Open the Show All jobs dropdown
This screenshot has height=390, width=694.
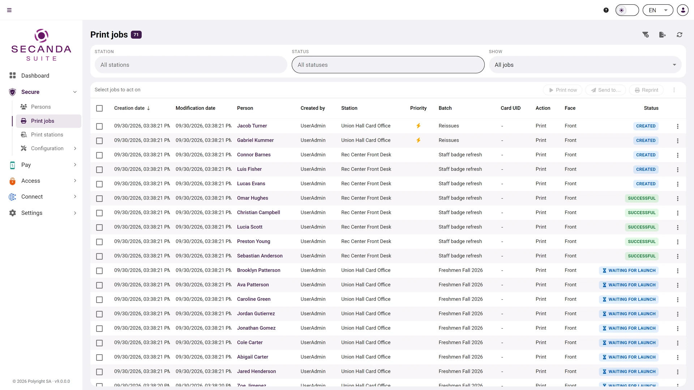(585, 65)
